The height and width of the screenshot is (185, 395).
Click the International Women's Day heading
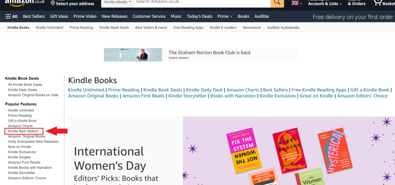pyautogui.click(x=110, y=158)
